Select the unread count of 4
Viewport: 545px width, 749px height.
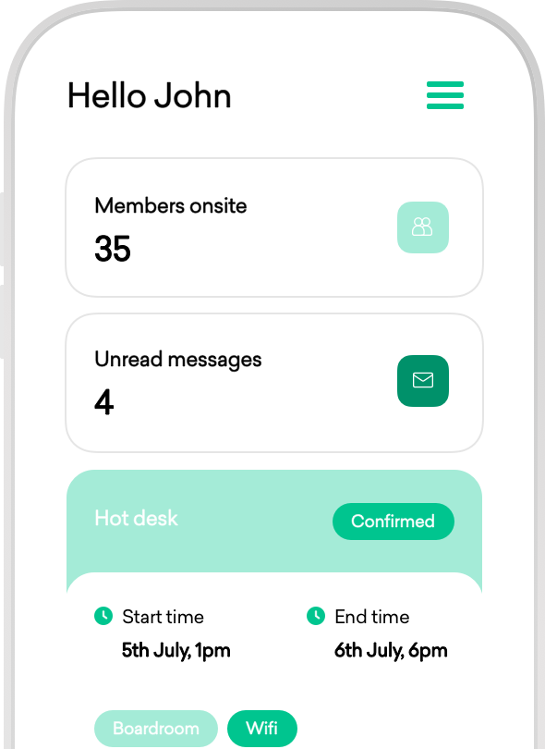104,402
